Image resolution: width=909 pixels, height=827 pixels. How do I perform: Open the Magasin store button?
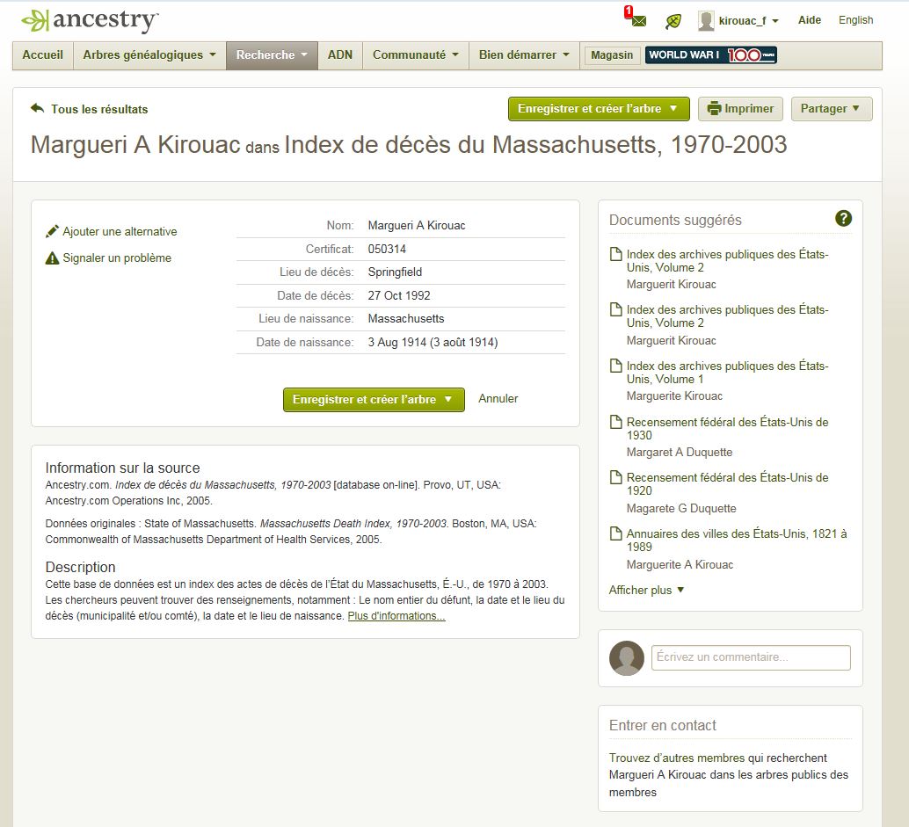pyautogui.click(x=612, y=55)
